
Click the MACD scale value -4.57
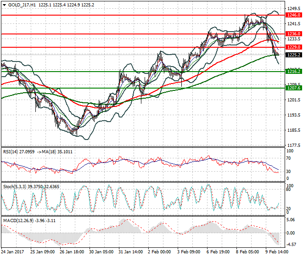click(291, 245)
